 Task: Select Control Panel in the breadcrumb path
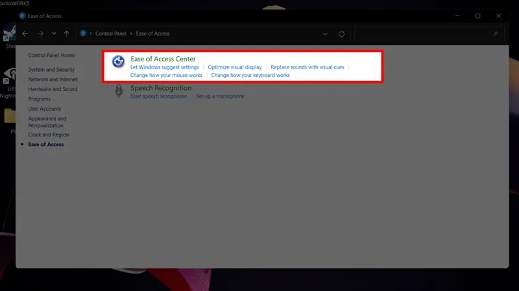pyautogui.click(x=113, y=34)
